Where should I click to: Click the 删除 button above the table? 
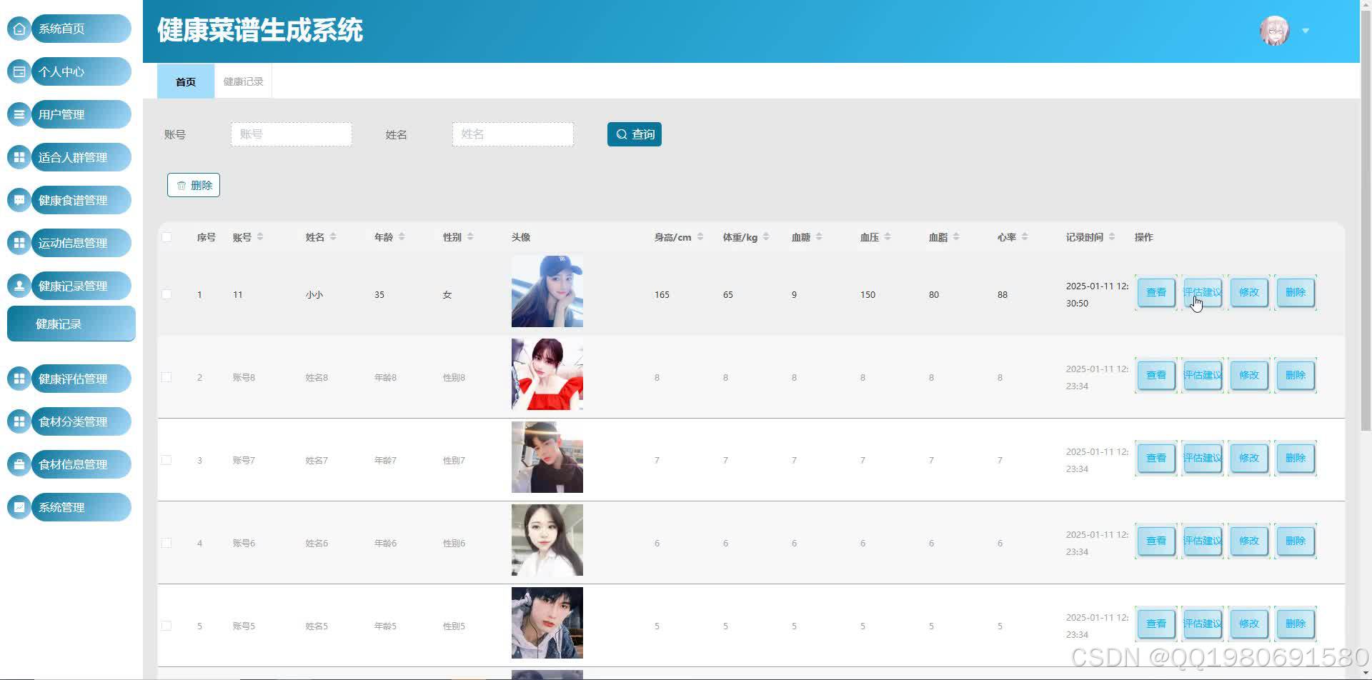click(194, 185)
